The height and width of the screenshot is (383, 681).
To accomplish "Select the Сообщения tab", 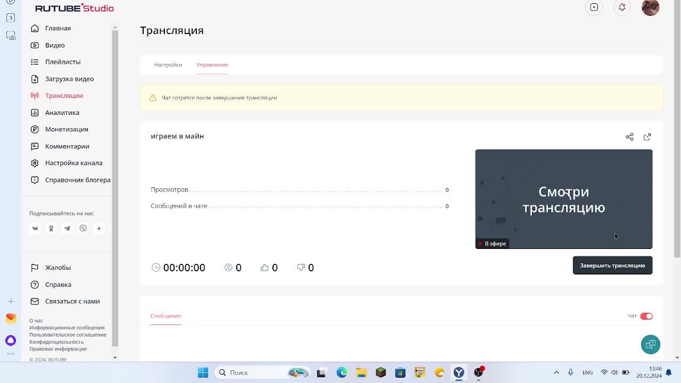I will [165, 316].
